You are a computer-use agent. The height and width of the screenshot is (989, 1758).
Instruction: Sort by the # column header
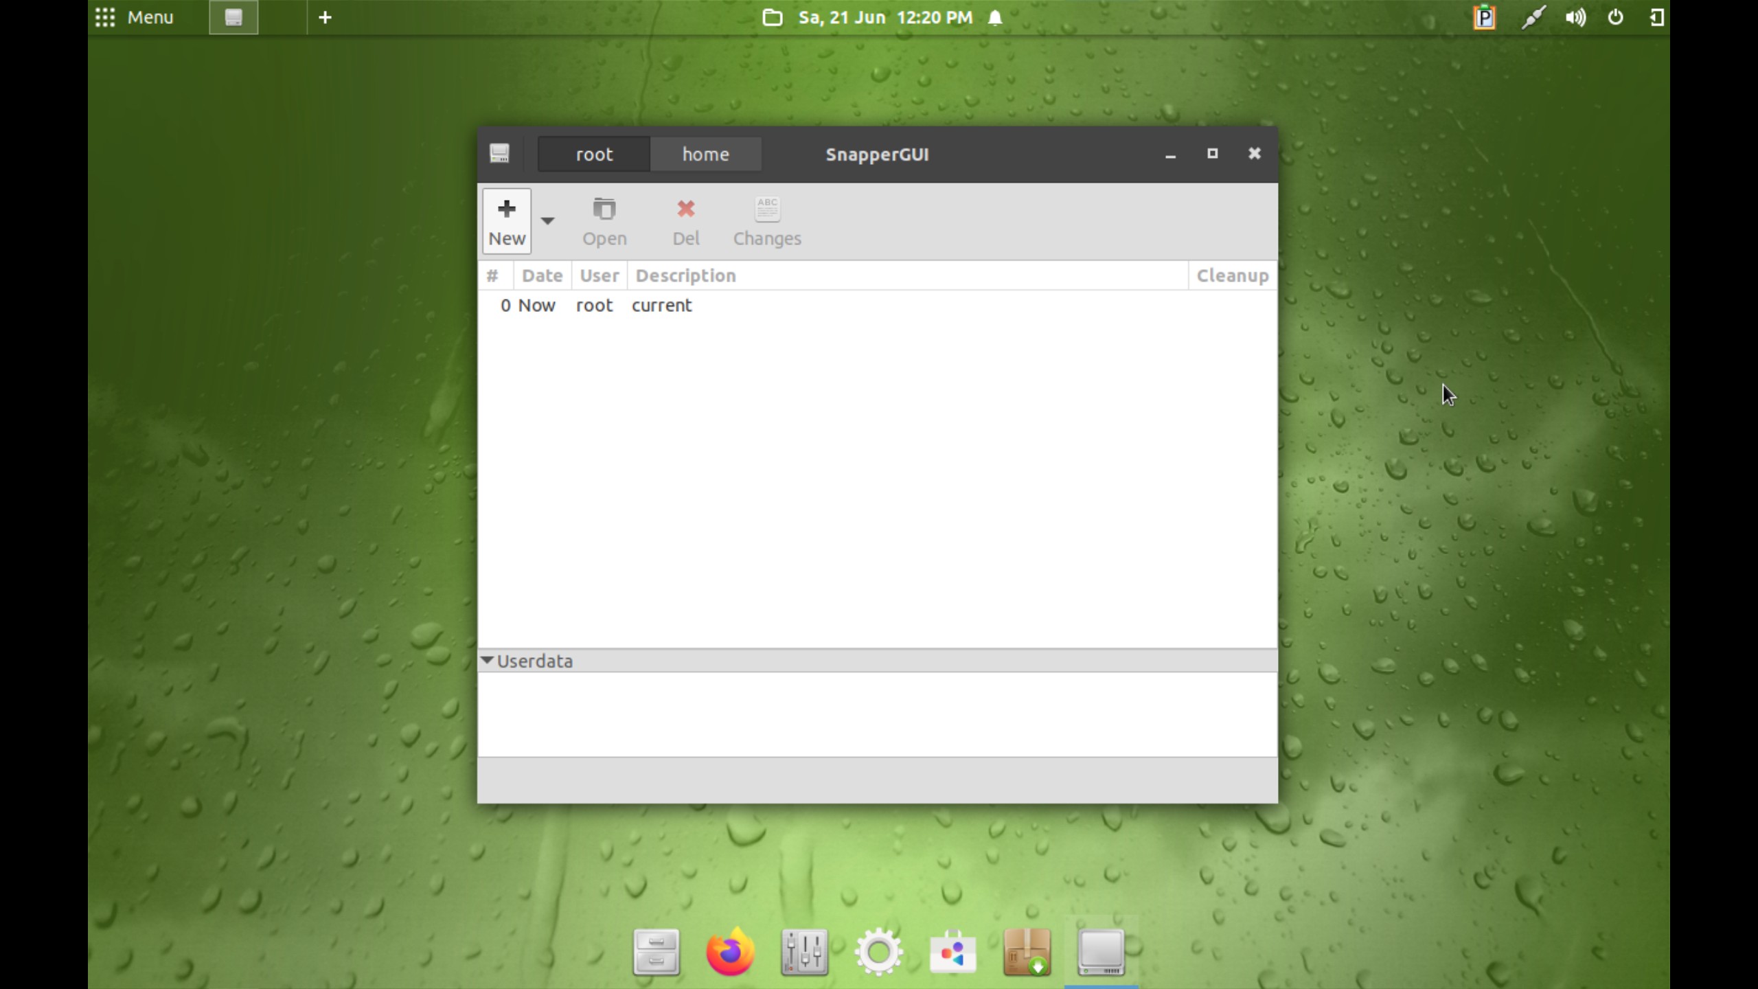pyautogui.click(x=495, y=275)
